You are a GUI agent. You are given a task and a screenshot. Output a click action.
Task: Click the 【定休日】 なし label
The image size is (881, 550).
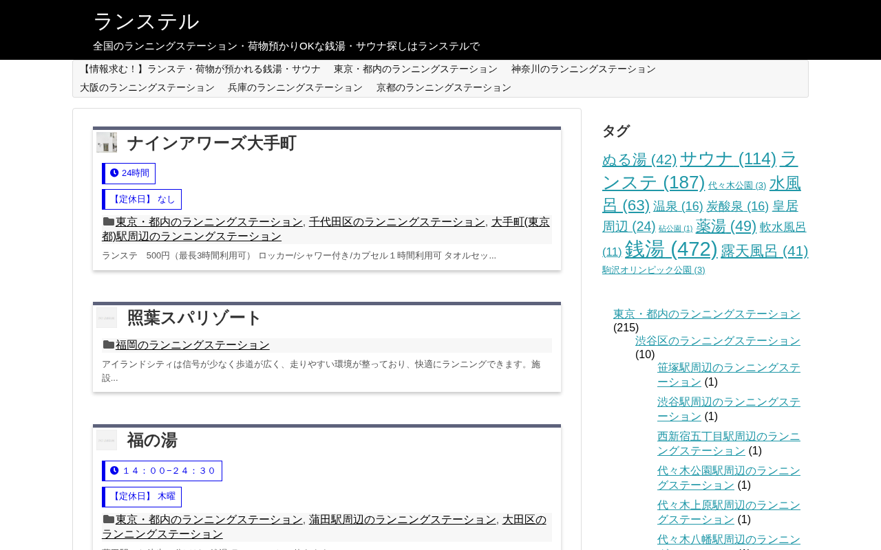[x=143, y=199]
